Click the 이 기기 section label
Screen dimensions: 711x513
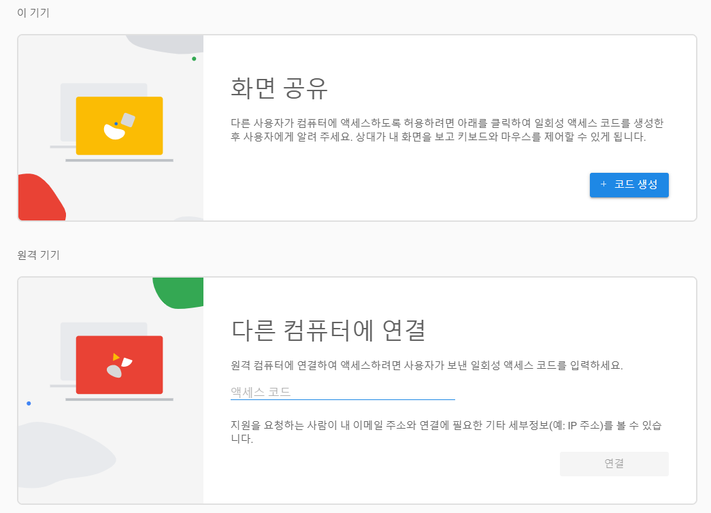coord(33,13)
